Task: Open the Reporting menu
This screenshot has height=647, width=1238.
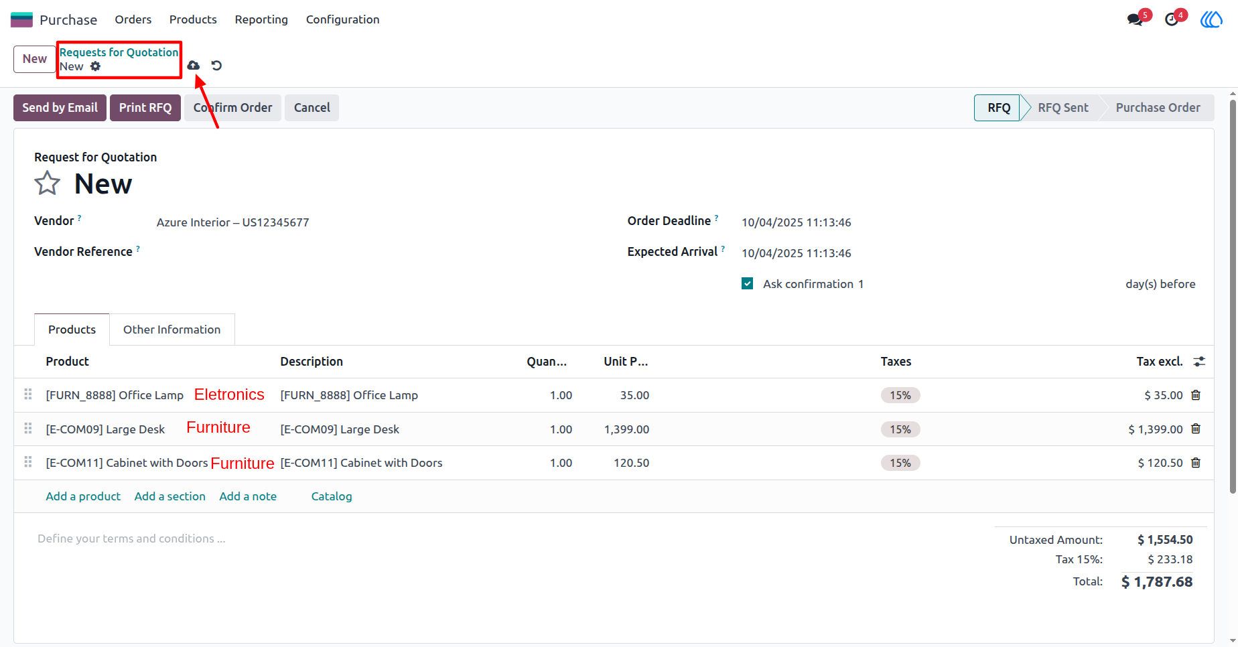Action: click(261, 19)
